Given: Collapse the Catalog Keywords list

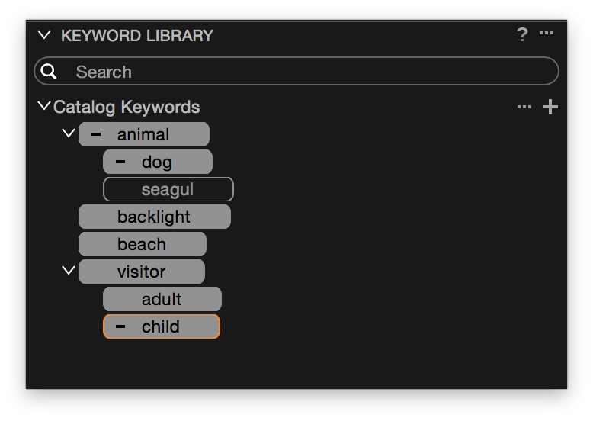Looking at the screenshot, I should tap(44, 106).
